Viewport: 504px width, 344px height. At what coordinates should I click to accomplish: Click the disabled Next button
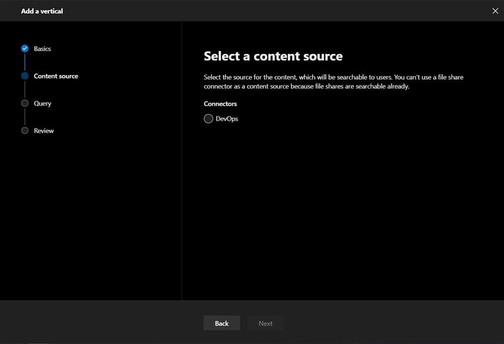(x=265, y=323)
